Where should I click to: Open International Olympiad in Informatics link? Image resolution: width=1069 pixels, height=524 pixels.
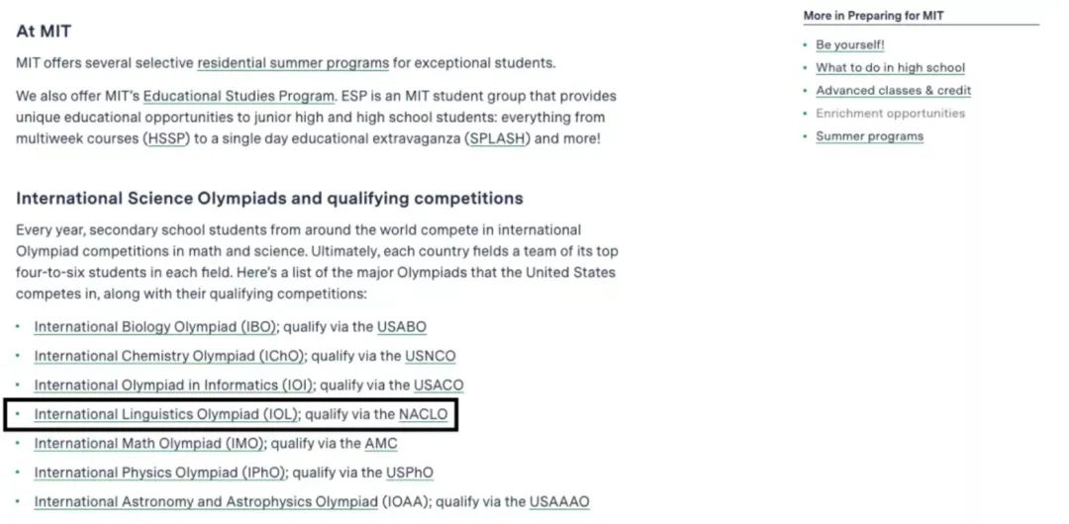click(x=174, y=385)
